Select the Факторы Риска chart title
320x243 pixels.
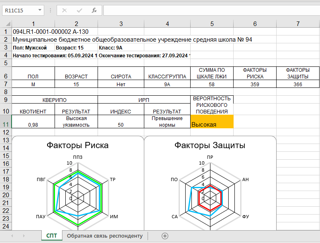78,146
